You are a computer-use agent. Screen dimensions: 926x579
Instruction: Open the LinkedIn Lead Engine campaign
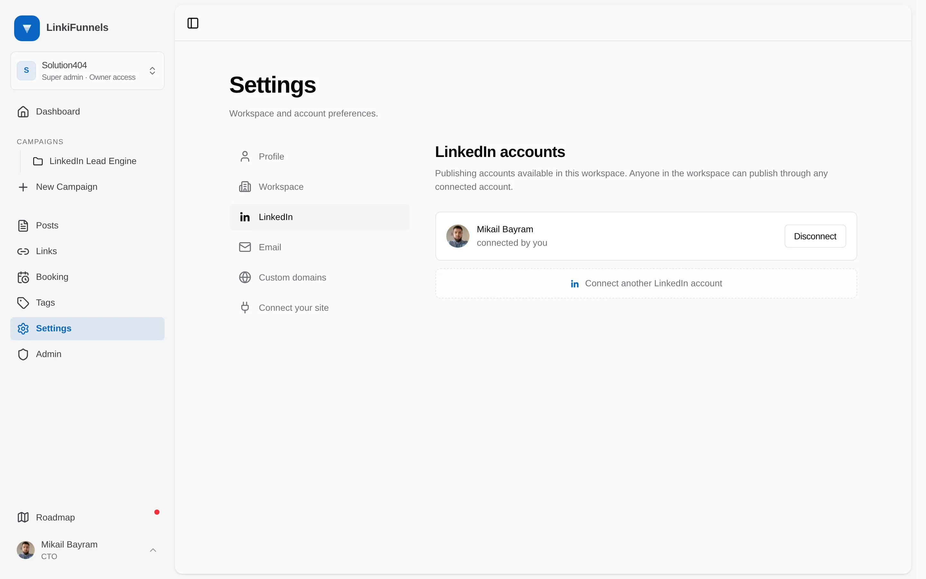point(93,161)
